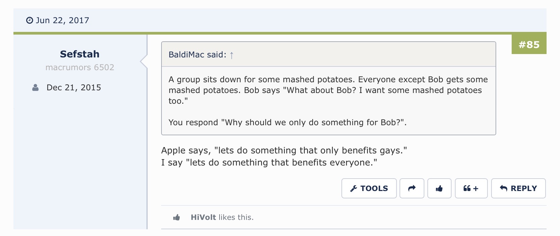Click the thumbs-up icon beside likes
Image resolution: width=560 pixels, height=236 pixels.
pyautogui.click(x=177, y=218)
